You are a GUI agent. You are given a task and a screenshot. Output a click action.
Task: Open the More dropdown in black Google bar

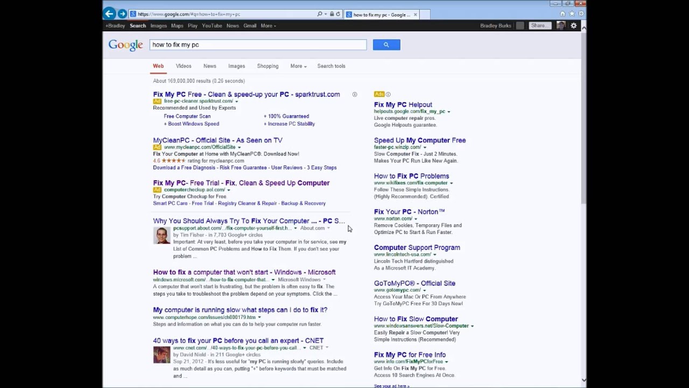[268, 25]
